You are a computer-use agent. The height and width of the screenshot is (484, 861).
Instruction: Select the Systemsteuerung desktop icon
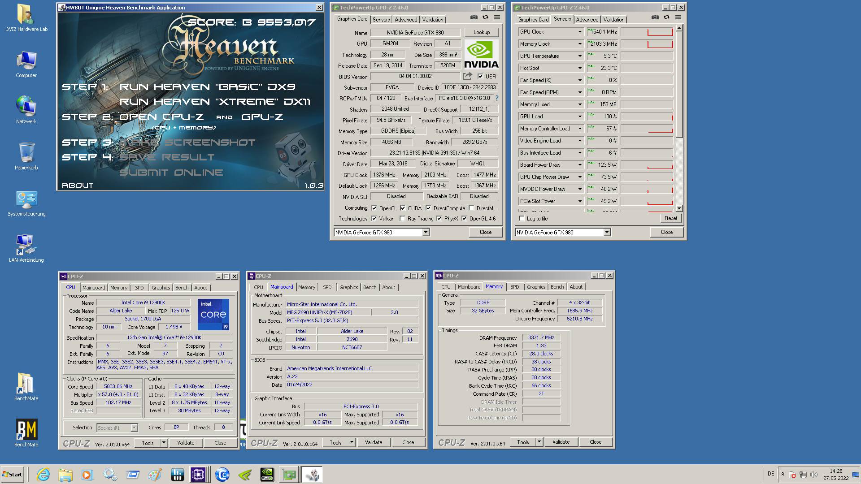(x=26, y=203)
